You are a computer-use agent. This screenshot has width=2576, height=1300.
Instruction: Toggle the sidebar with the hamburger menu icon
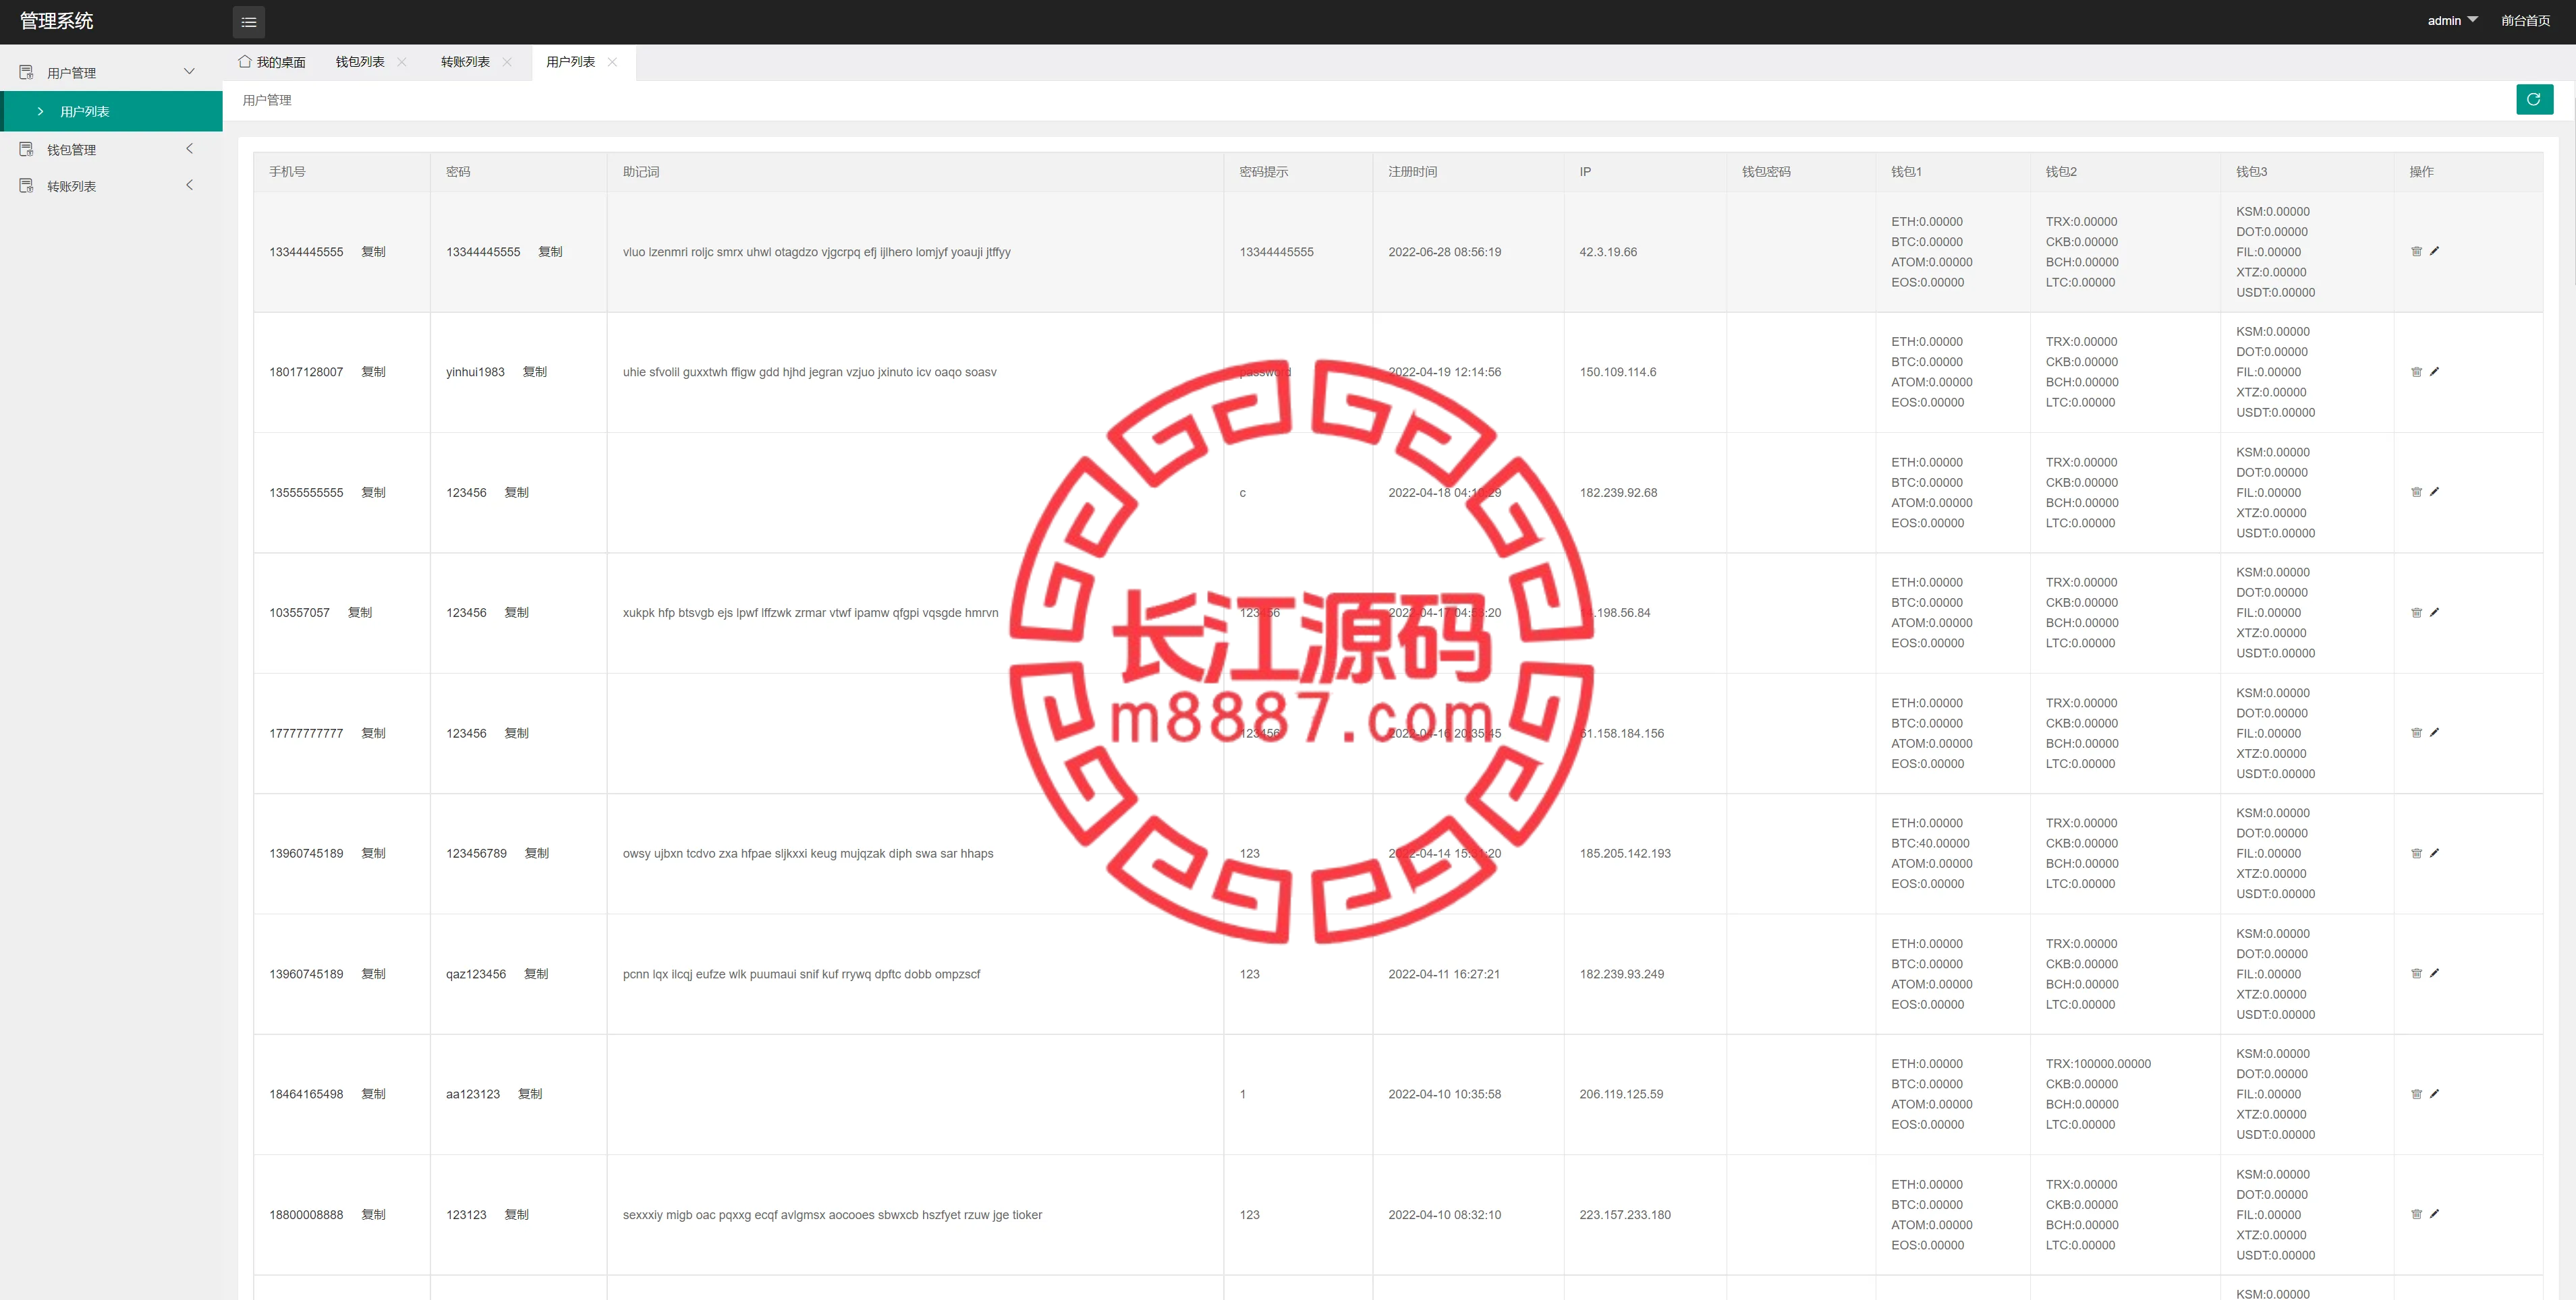(x=249, y=22)
